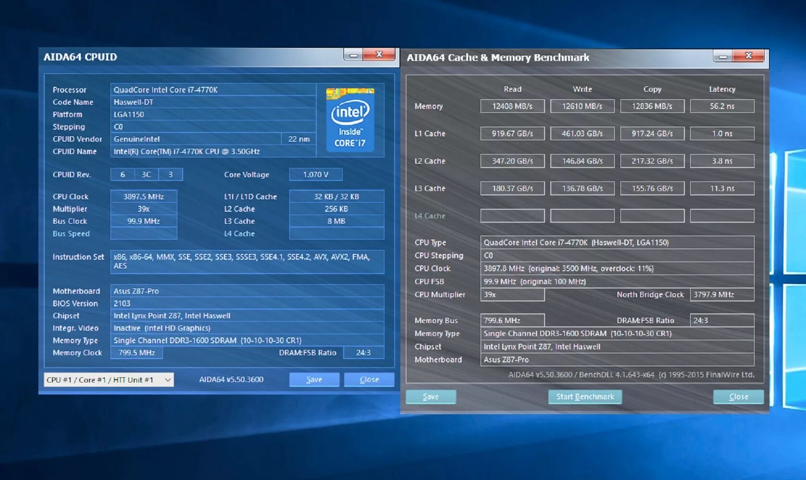The height and width of the screenshot is (480, 806).
Task: Click the empty L4 Cache Latency field
Action: [722, 216]
